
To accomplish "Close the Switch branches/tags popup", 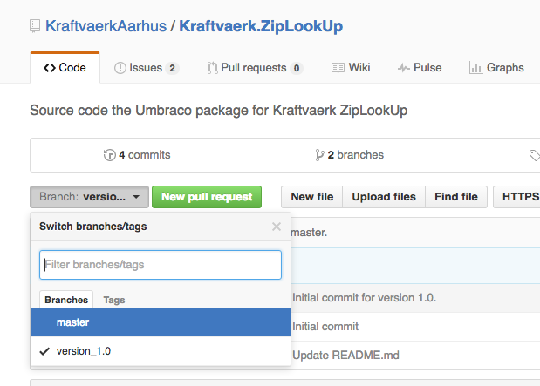I will tap(277, 227).
